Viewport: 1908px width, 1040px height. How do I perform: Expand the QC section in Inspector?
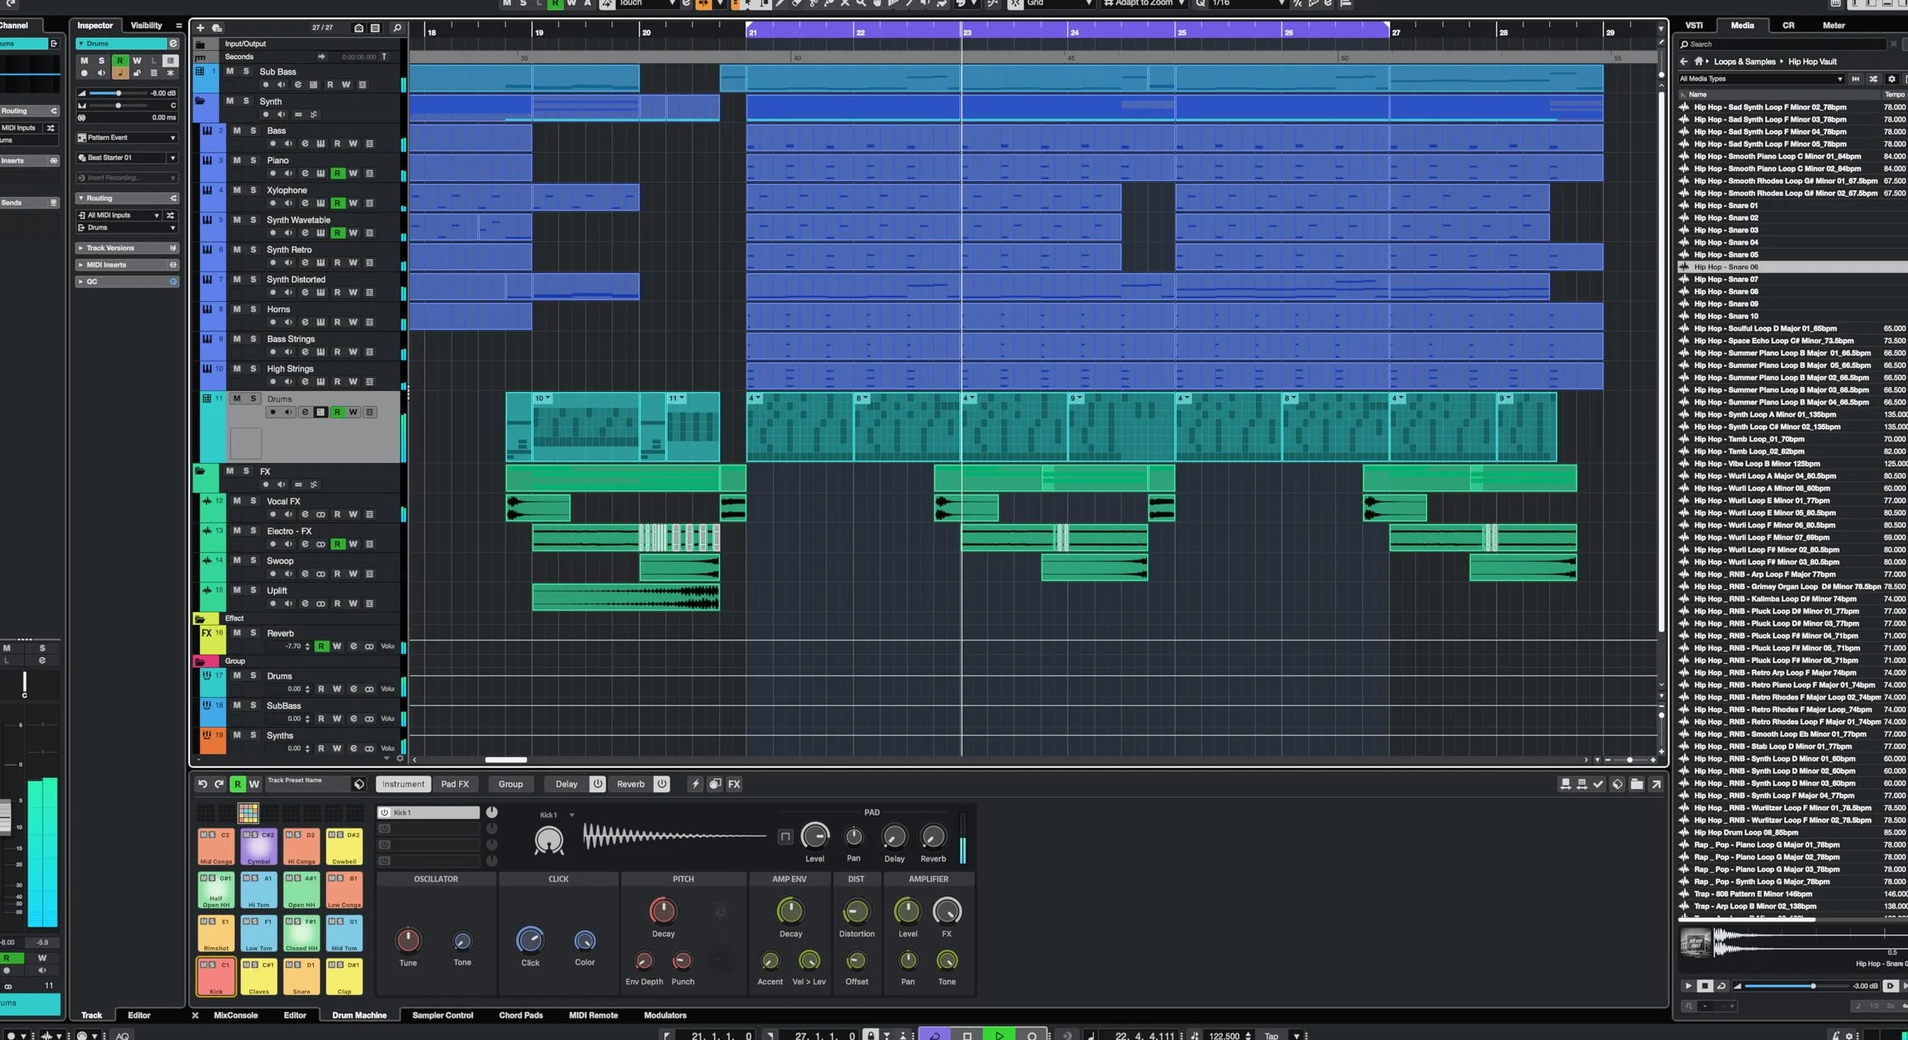126,281
